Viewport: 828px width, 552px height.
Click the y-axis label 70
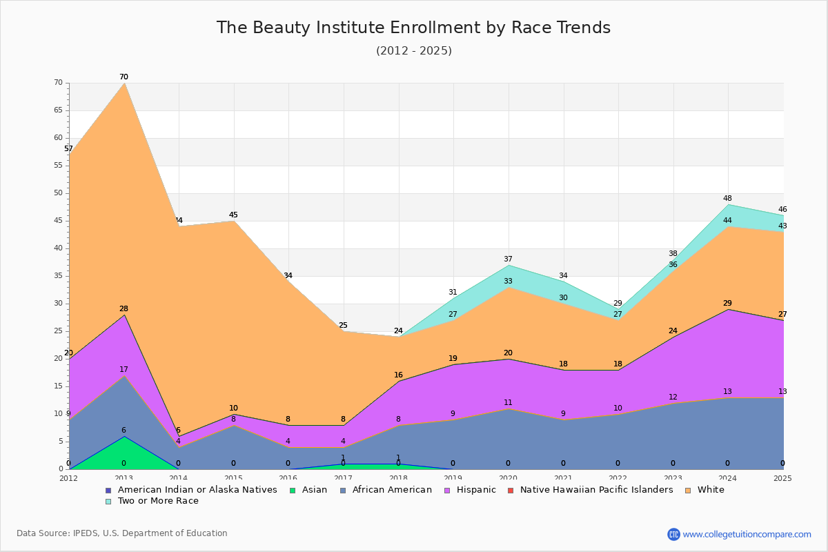[x=58, y=83]
